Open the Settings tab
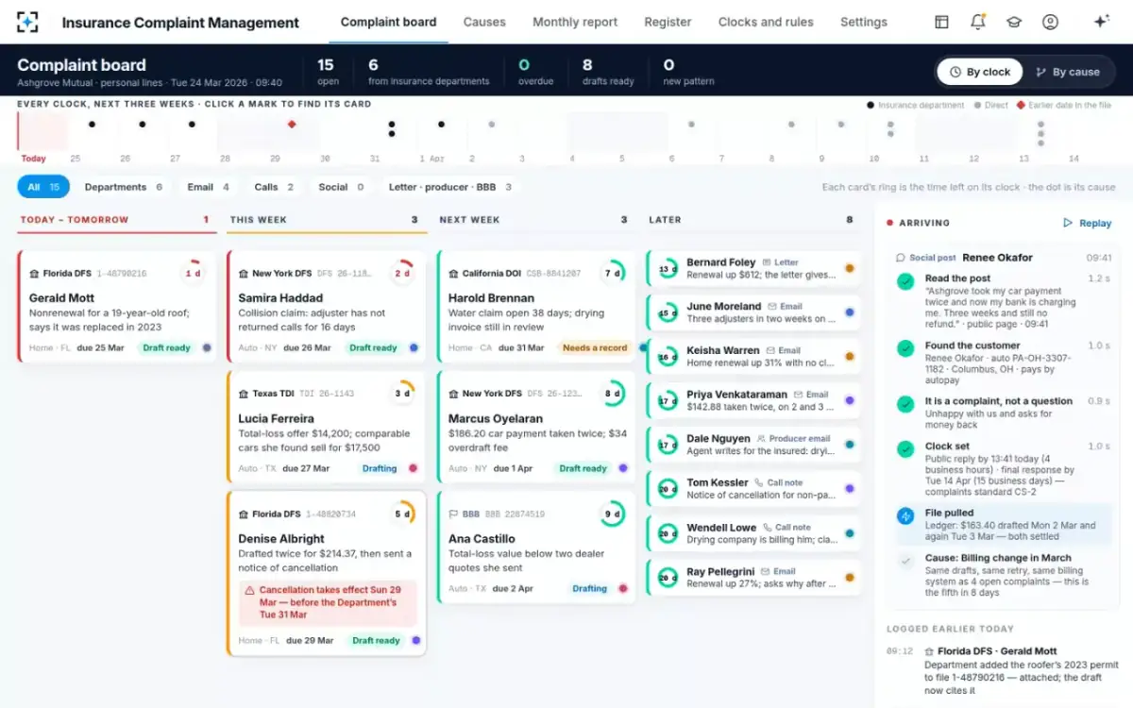The image size is (1133, 708). click(x=864, y=22)
